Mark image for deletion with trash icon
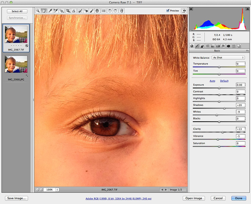 122,11
